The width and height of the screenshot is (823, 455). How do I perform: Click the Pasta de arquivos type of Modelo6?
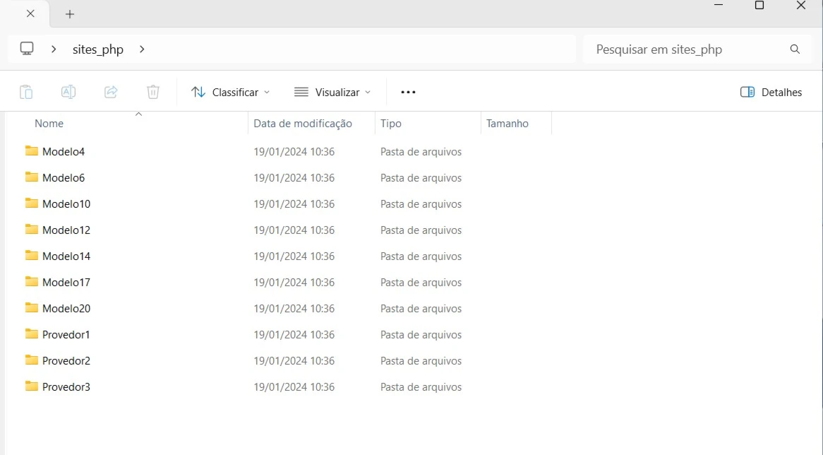pos(421,178)
